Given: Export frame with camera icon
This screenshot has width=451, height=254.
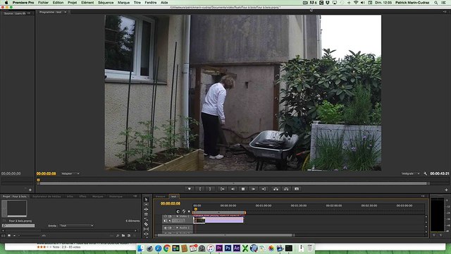Looking at the screenshot, I should [x=297, y=189].
